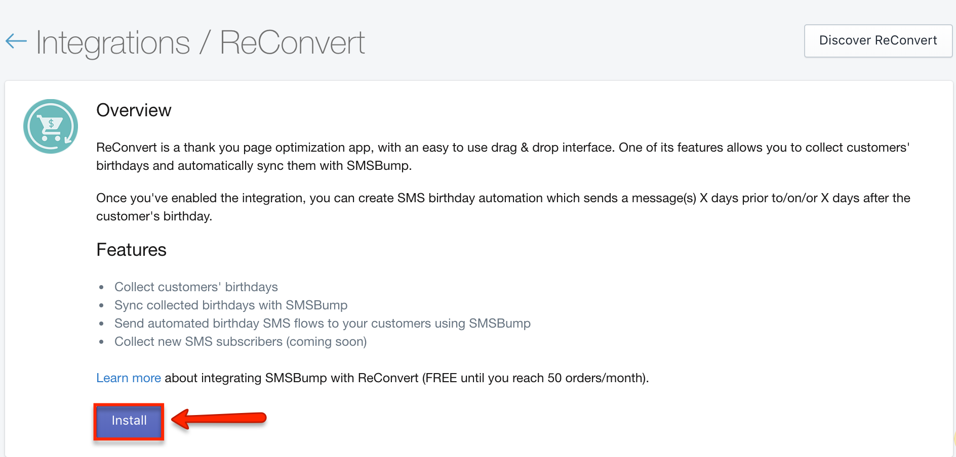Select Sync collected birthdays with SMSBump item
Image resolution: width=956 pixels, height=457 pixels.
[x=231, y=305]
